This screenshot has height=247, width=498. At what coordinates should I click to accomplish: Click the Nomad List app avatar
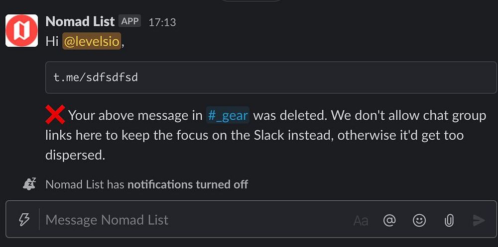coord(21,30)
